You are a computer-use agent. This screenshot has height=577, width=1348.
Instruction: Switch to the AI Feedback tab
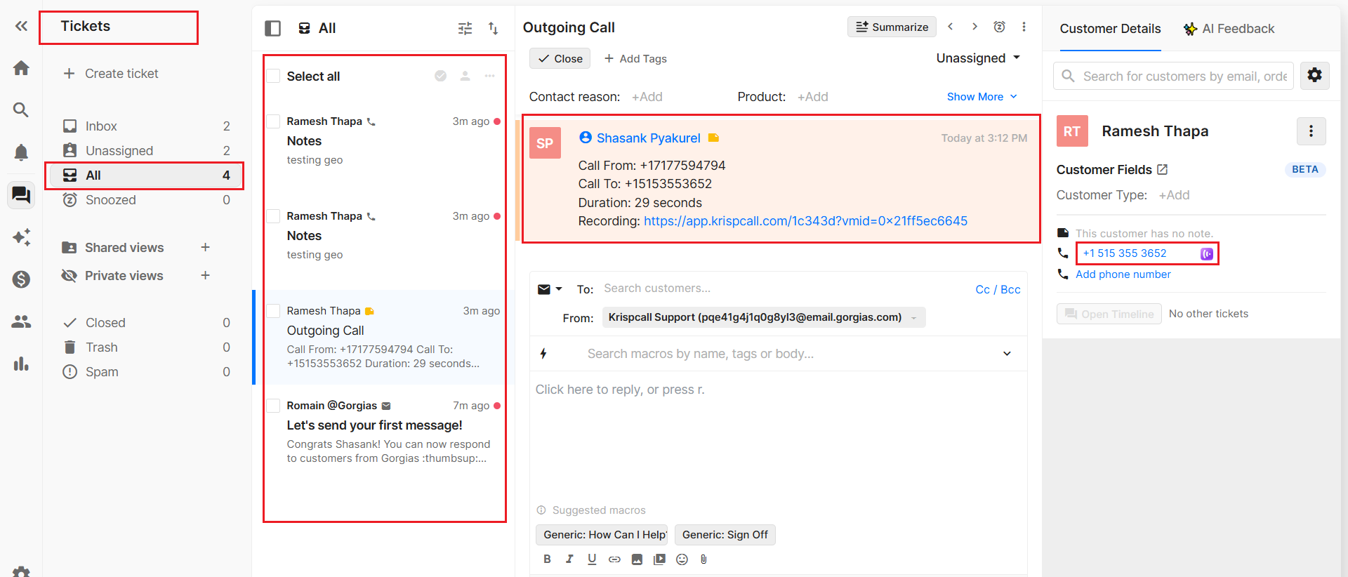point(1228,29)
